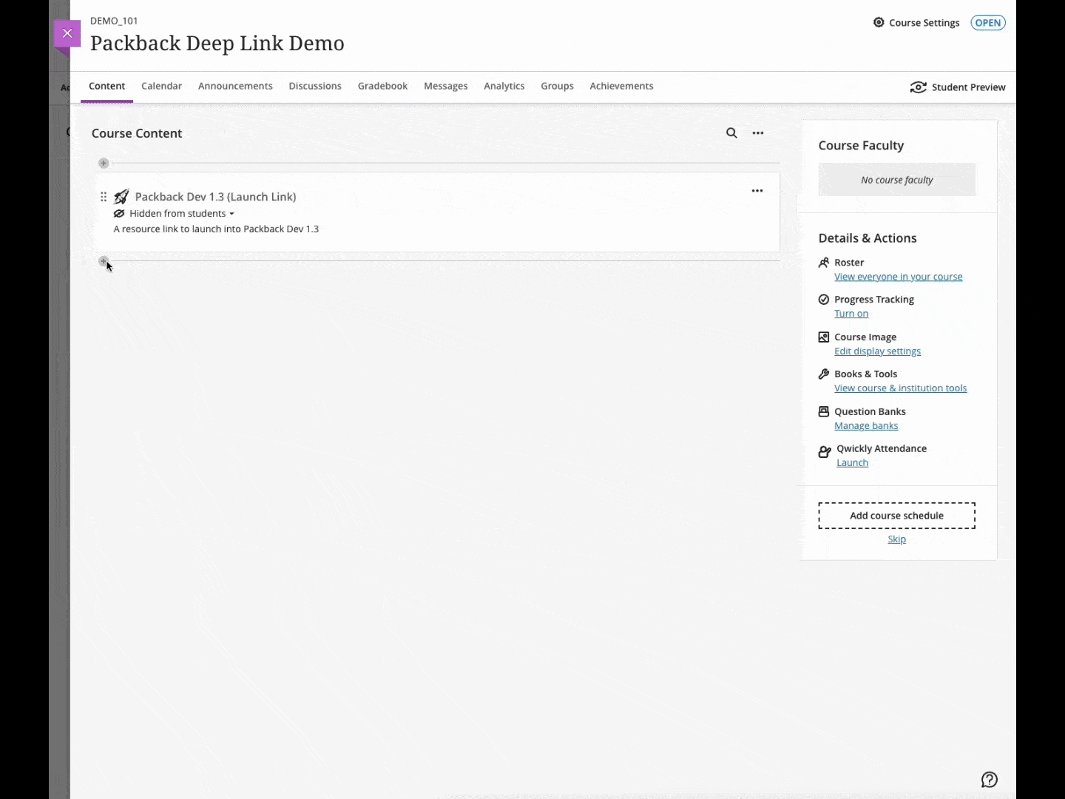Viewport: 1065px width, 799px height.
Task: Switch to the Achievements tab
Action: point(621,87)
